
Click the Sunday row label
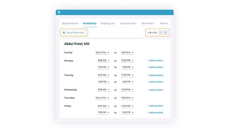point(68,52)
